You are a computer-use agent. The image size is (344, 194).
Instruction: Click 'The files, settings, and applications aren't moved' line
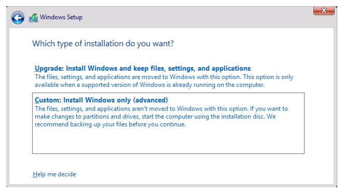pyautogui.click(x=161, y=109)
